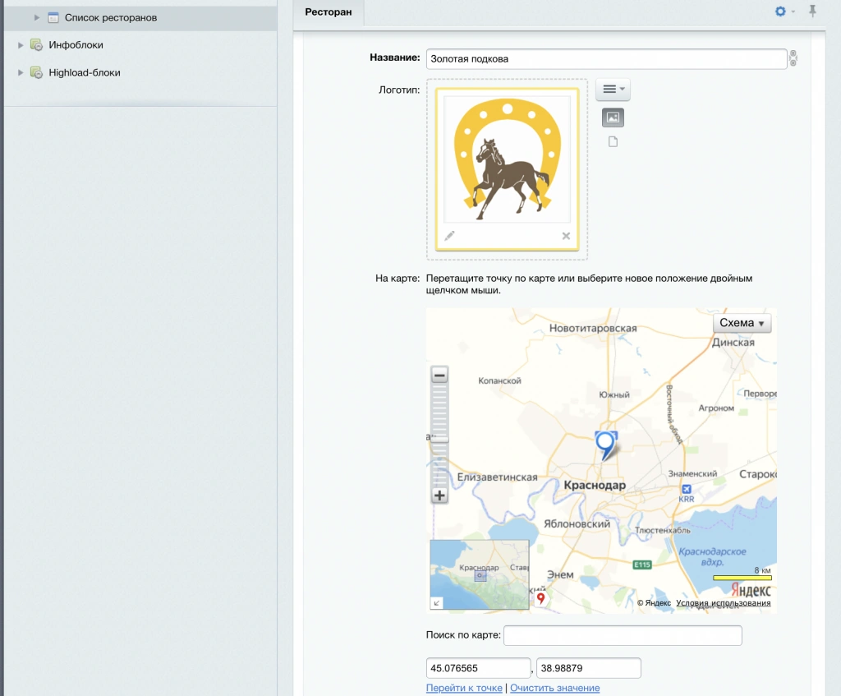Click the blank file icon beside the logo
This screenshot has width=841, height=696.
click(613, 141)
